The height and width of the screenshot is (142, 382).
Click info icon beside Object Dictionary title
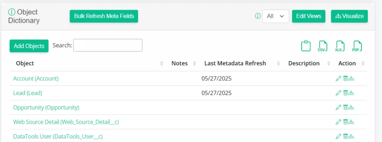pyautogui.click(x=12, y=12)
